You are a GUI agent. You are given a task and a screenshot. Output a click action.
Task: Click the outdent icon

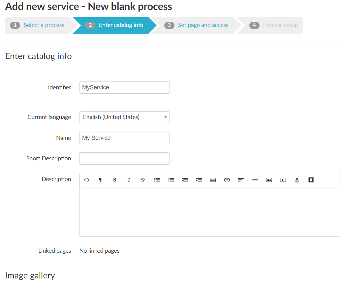point(185,180)
